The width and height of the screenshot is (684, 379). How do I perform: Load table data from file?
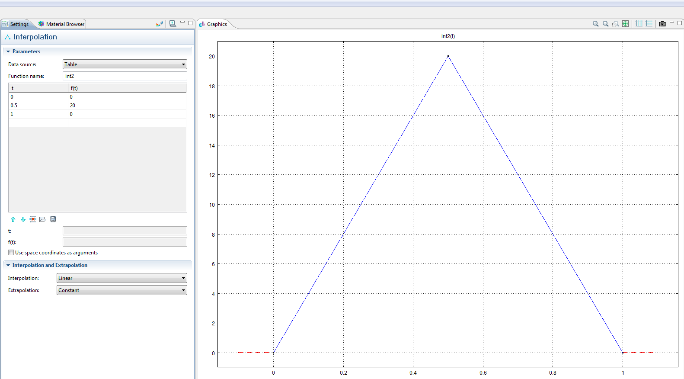[x=43, y=219]
